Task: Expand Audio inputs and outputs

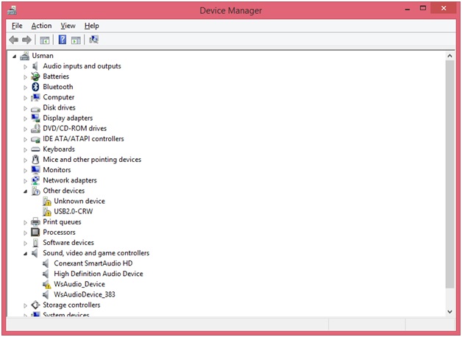Action: coord(25,67)
